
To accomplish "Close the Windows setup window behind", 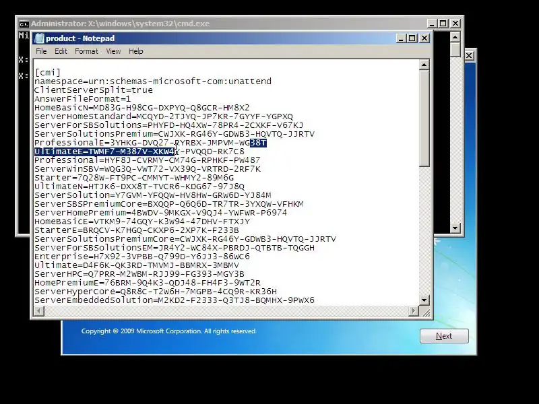I will [x=469, y=55].
